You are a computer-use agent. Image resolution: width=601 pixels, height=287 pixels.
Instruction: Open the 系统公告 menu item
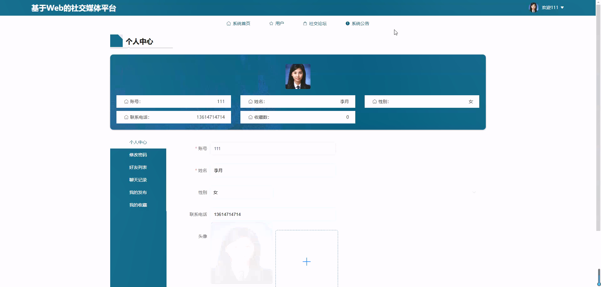tap(357, 23)
